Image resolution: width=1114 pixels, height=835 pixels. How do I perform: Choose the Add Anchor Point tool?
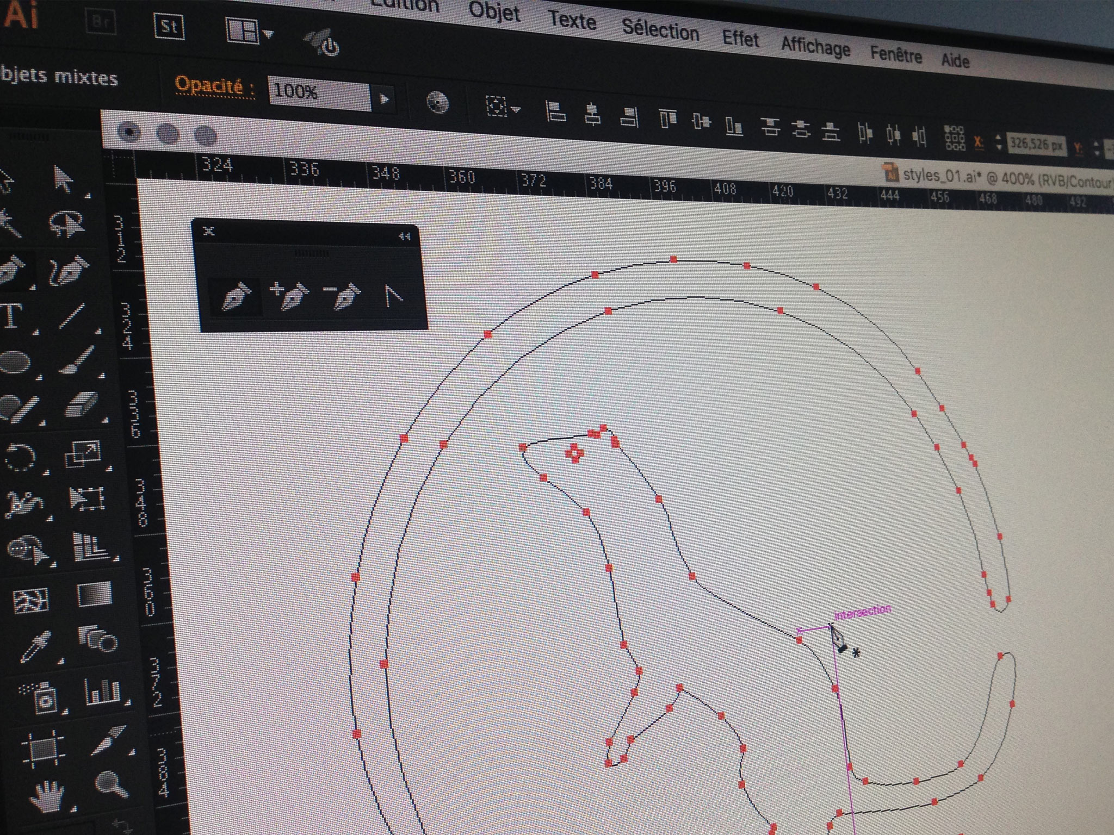(x=289, y=296)
